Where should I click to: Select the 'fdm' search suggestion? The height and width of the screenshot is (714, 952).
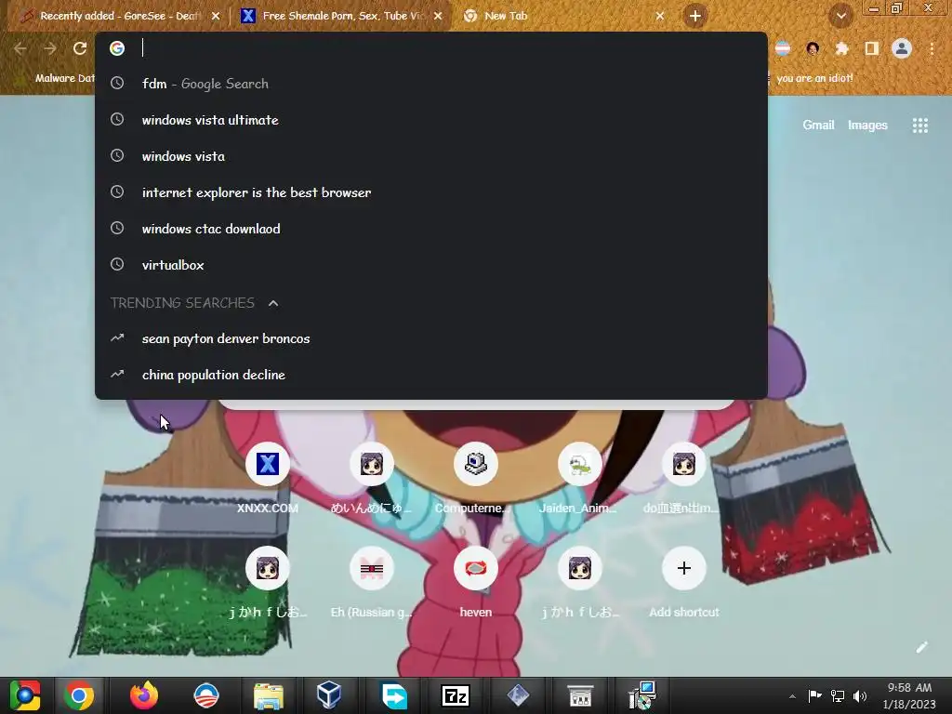pos(431,84)
